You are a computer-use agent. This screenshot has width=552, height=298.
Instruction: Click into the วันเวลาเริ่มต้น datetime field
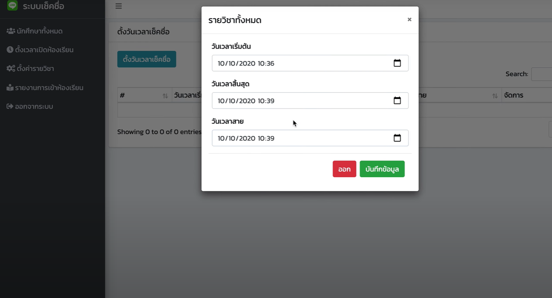pos(310,63)
